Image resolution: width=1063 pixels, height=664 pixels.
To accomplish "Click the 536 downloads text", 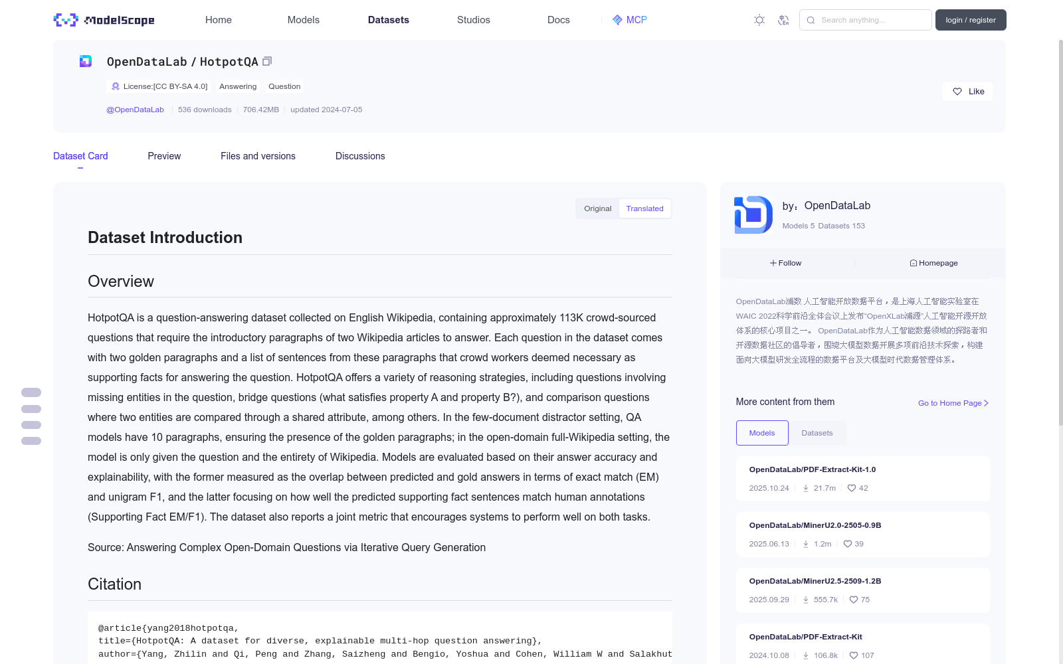I will pyautogui.click(x=205, y=110).
